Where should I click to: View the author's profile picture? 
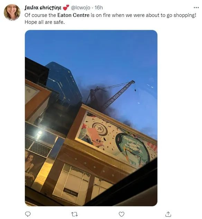(12, 12)
